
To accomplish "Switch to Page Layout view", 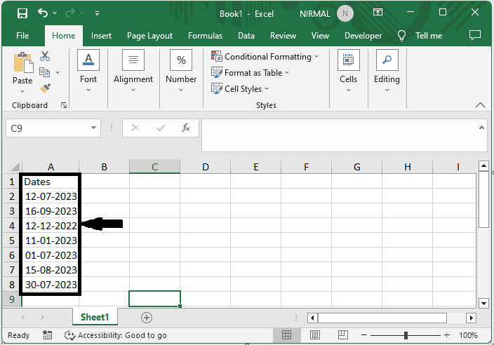I will (315, 335).
